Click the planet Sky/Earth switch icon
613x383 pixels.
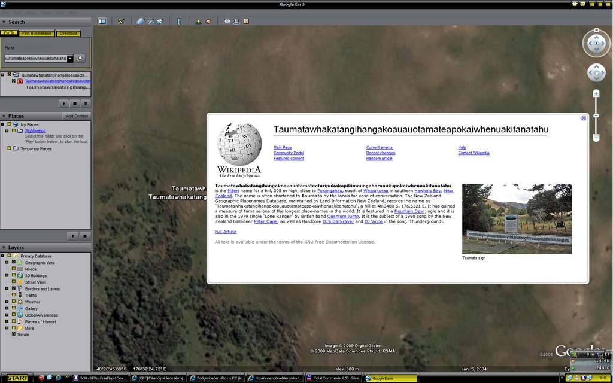208,22
